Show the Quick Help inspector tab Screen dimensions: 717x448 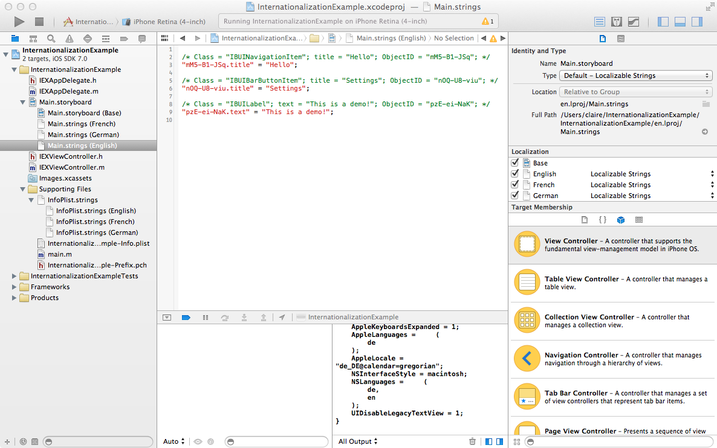point(620,39)
